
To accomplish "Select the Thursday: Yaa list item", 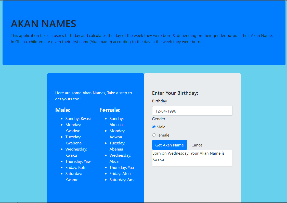I will [122, 168].
